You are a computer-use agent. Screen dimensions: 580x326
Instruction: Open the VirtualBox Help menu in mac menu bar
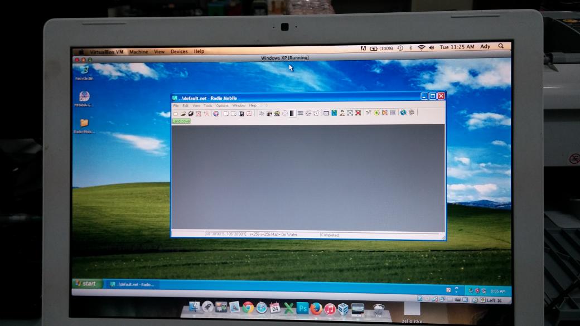coord(199,51)
